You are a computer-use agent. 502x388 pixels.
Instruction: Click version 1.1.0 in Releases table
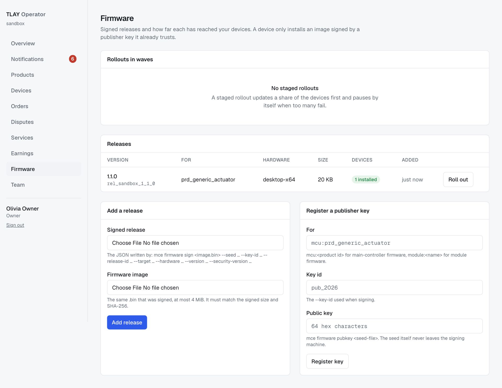click(x=112, y=176)
